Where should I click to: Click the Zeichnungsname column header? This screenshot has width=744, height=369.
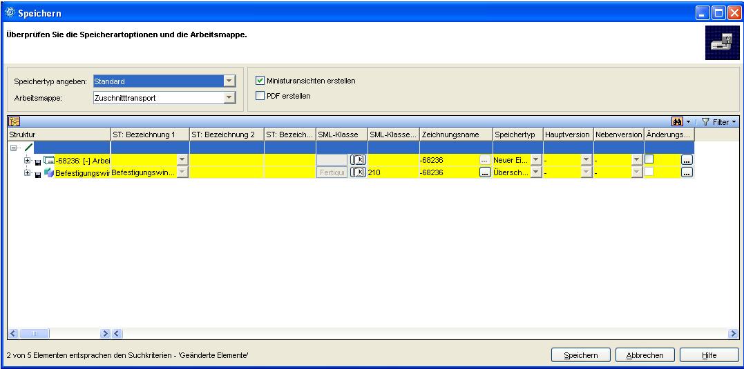[x=457, y=134]
